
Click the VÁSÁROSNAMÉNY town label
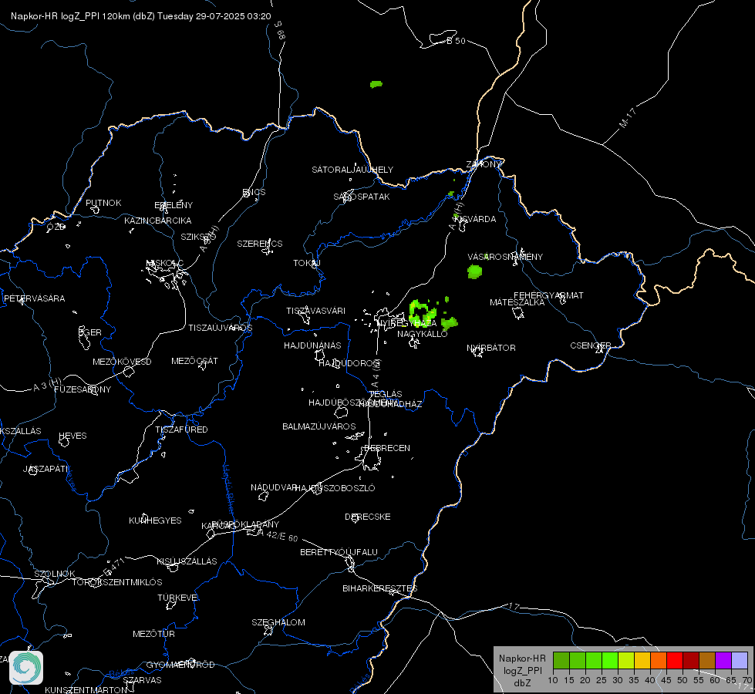[x=505, y=257]
